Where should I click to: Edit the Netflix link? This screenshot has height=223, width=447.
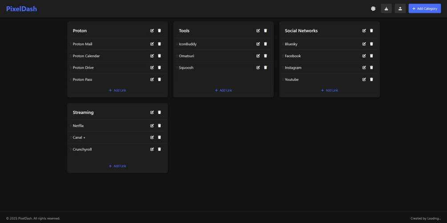(152, 125)
